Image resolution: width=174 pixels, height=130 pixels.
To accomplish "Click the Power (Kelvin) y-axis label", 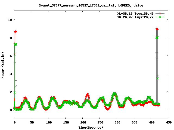I will [x=3, y=65].
